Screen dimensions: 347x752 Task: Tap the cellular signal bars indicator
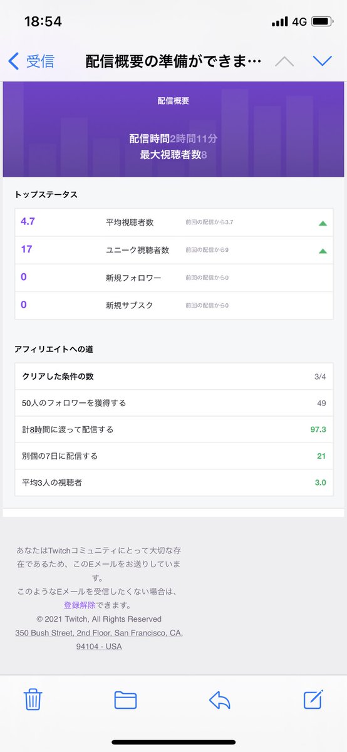279,22
